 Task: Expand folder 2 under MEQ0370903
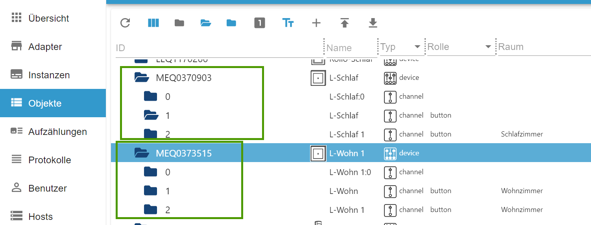[150, 134]
